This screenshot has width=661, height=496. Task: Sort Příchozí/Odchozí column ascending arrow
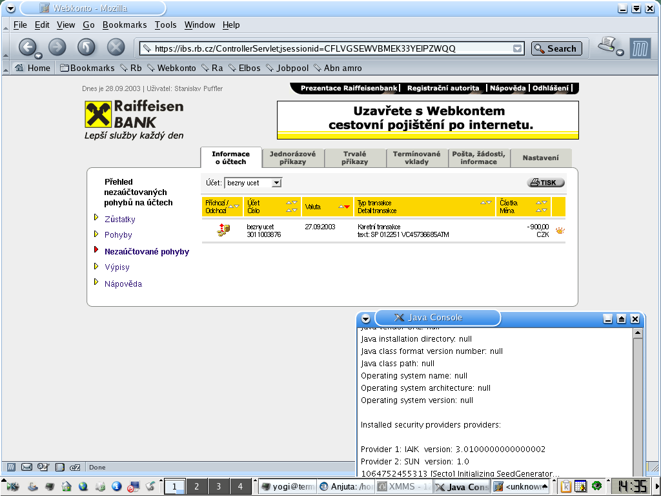[x=231, y=207]
